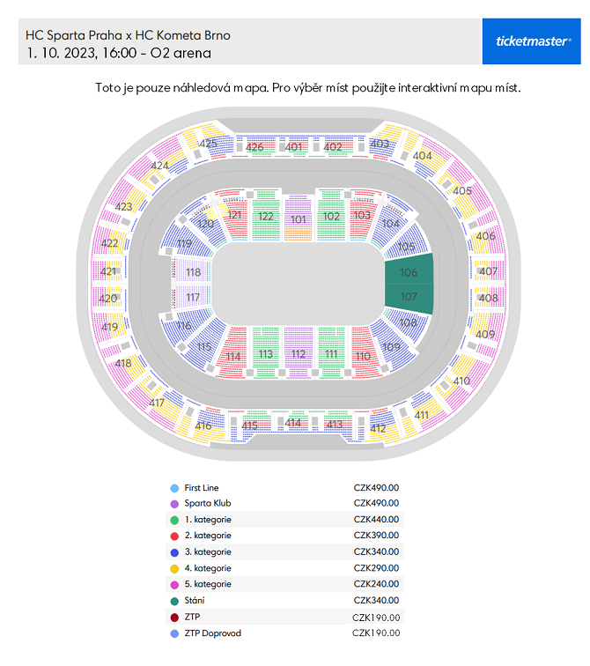This screenshot has width=590, height=666.
Task: Click the First Line light blue swatch
Action: pos(174,488)
